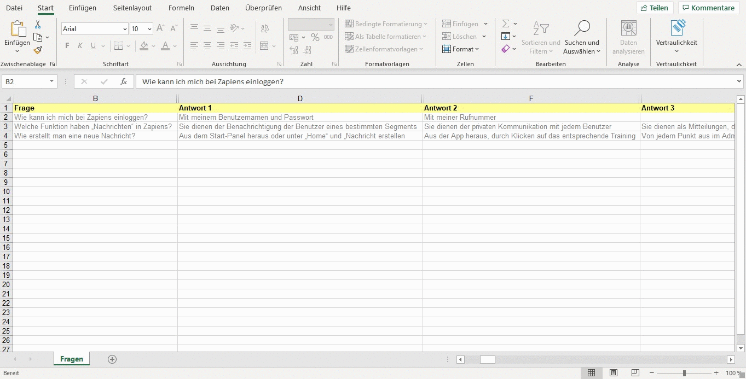Image resolution: width=746 pixels, height=379 pixels.
Task: Click the Kommentare button
Action: point(708,8)
